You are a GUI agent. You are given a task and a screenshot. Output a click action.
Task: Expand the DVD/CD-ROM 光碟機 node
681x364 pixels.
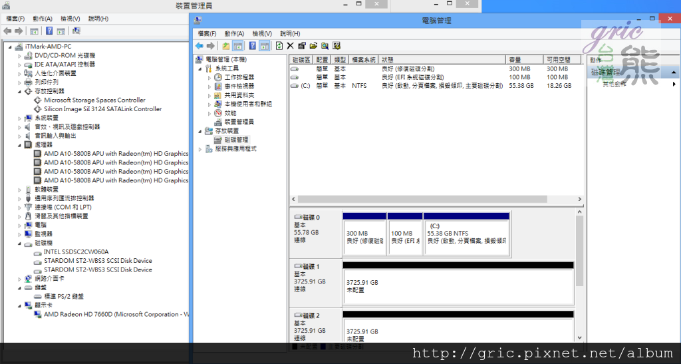click(x=19, y=56)
